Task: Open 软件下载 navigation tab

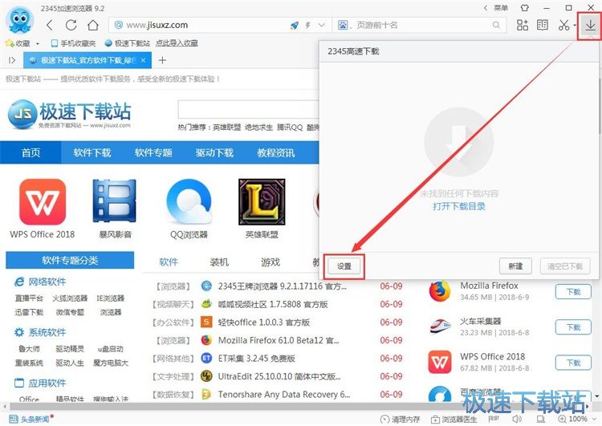Action: pos(92,152)
